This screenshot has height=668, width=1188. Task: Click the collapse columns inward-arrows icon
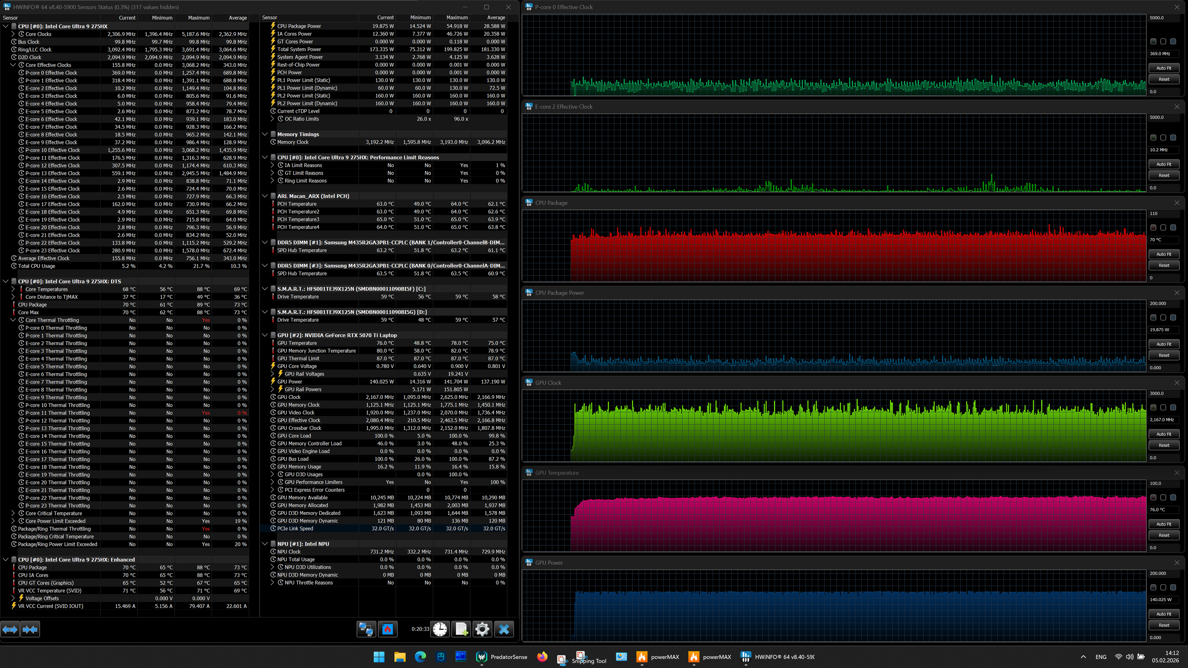[30, 629]
